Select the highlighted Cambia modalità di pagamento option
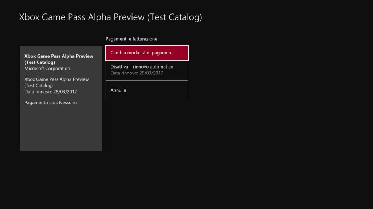The height and width of the screenshot is (209, 373). [146, 53]
